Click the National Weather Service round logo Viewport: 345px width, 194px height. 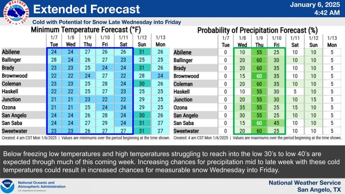point(14,13)
